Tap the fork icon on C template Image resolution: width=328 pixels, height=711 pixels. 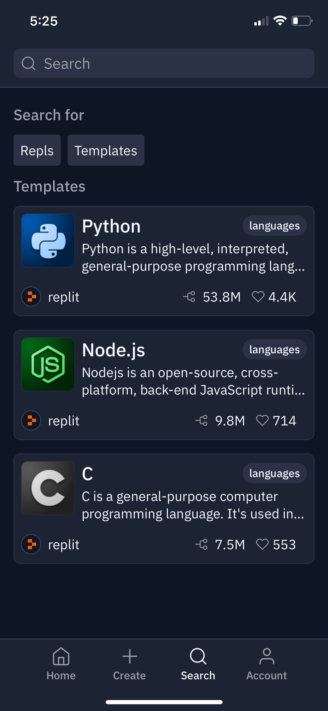pos(202,544)
